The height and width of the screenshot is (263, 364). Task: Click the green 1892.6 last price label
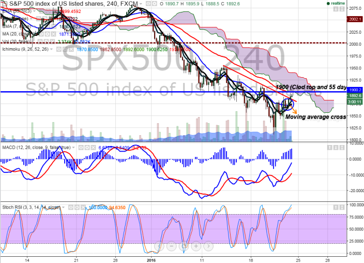[x=354, y=96]
